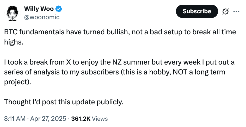Viewport: 246px width, 127px height.
Task: Click the line 'Thought I'd post this update publicly'
Action: pyautogui.click(x=63, y=102)
